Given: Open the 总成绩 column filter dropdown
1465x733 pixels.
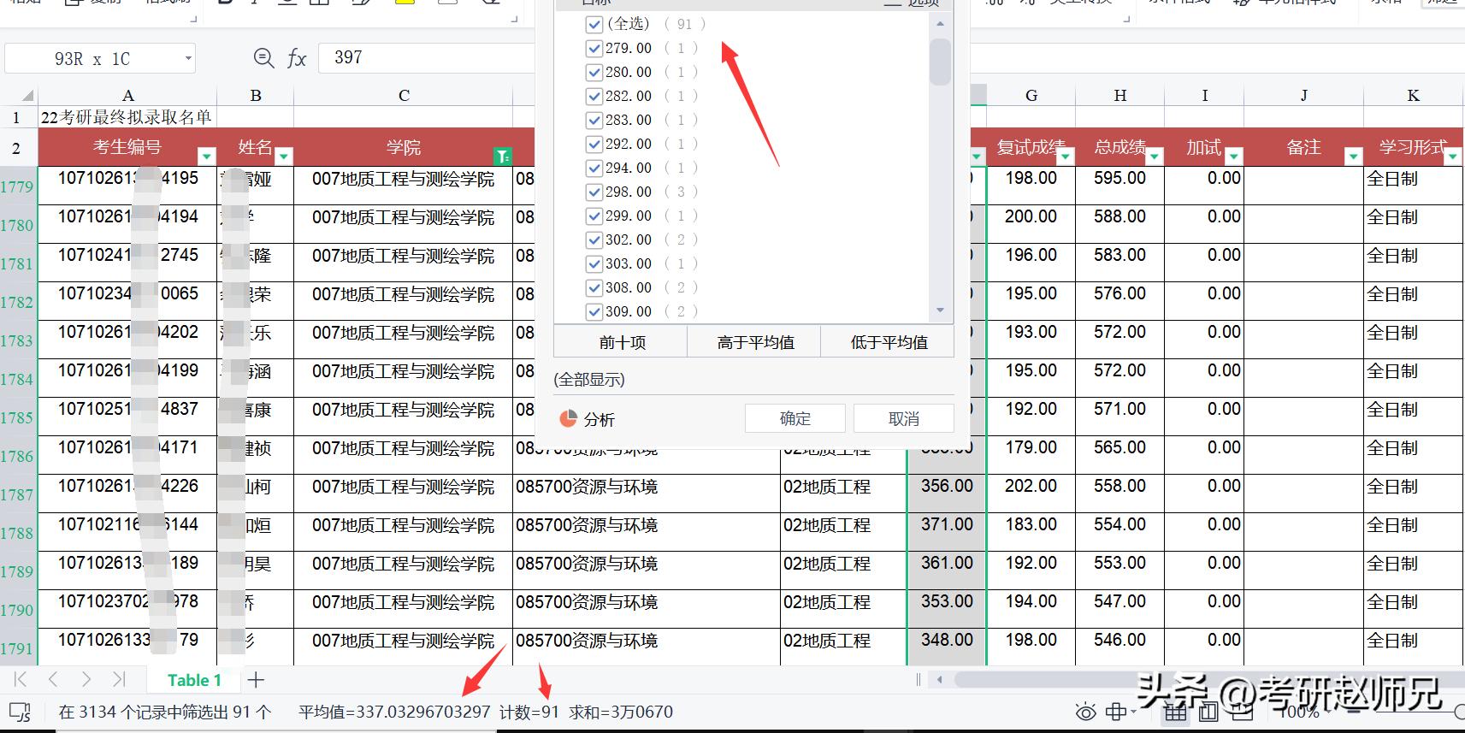Looking at the screenshot, I should [1155, 156].
